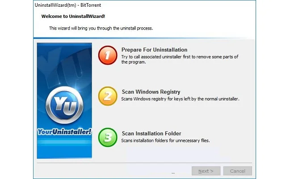
Task: Click the red step 1 circle icon
Action: [108, 55]
